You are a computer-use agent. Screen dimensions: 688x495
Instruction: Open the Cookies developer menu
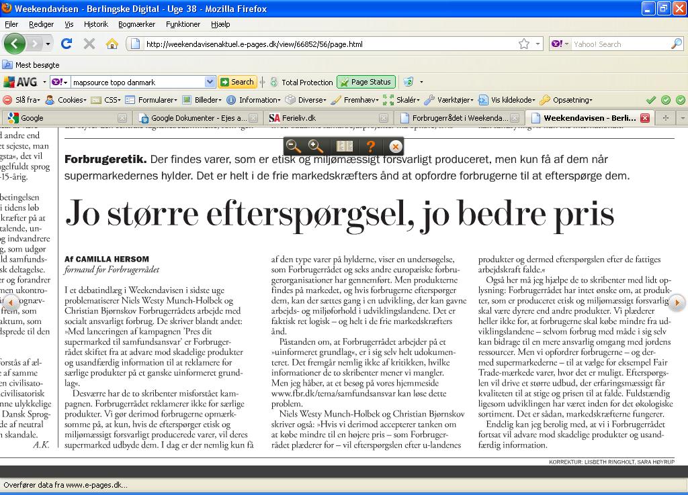(67, 100)
